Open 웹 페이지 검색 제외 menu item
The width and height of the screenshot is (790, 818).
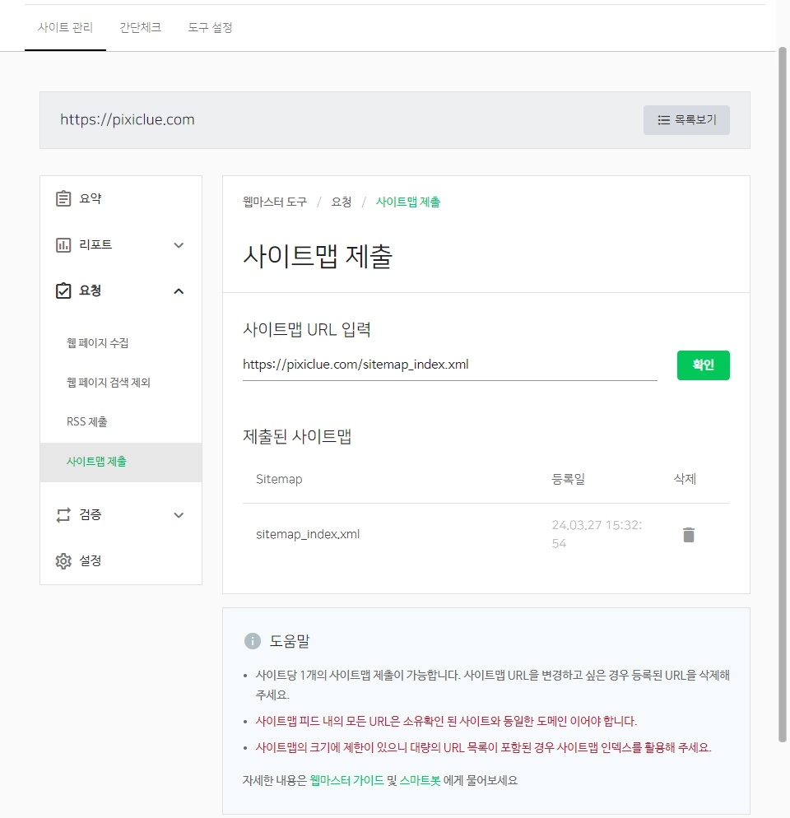coord(109,383)
